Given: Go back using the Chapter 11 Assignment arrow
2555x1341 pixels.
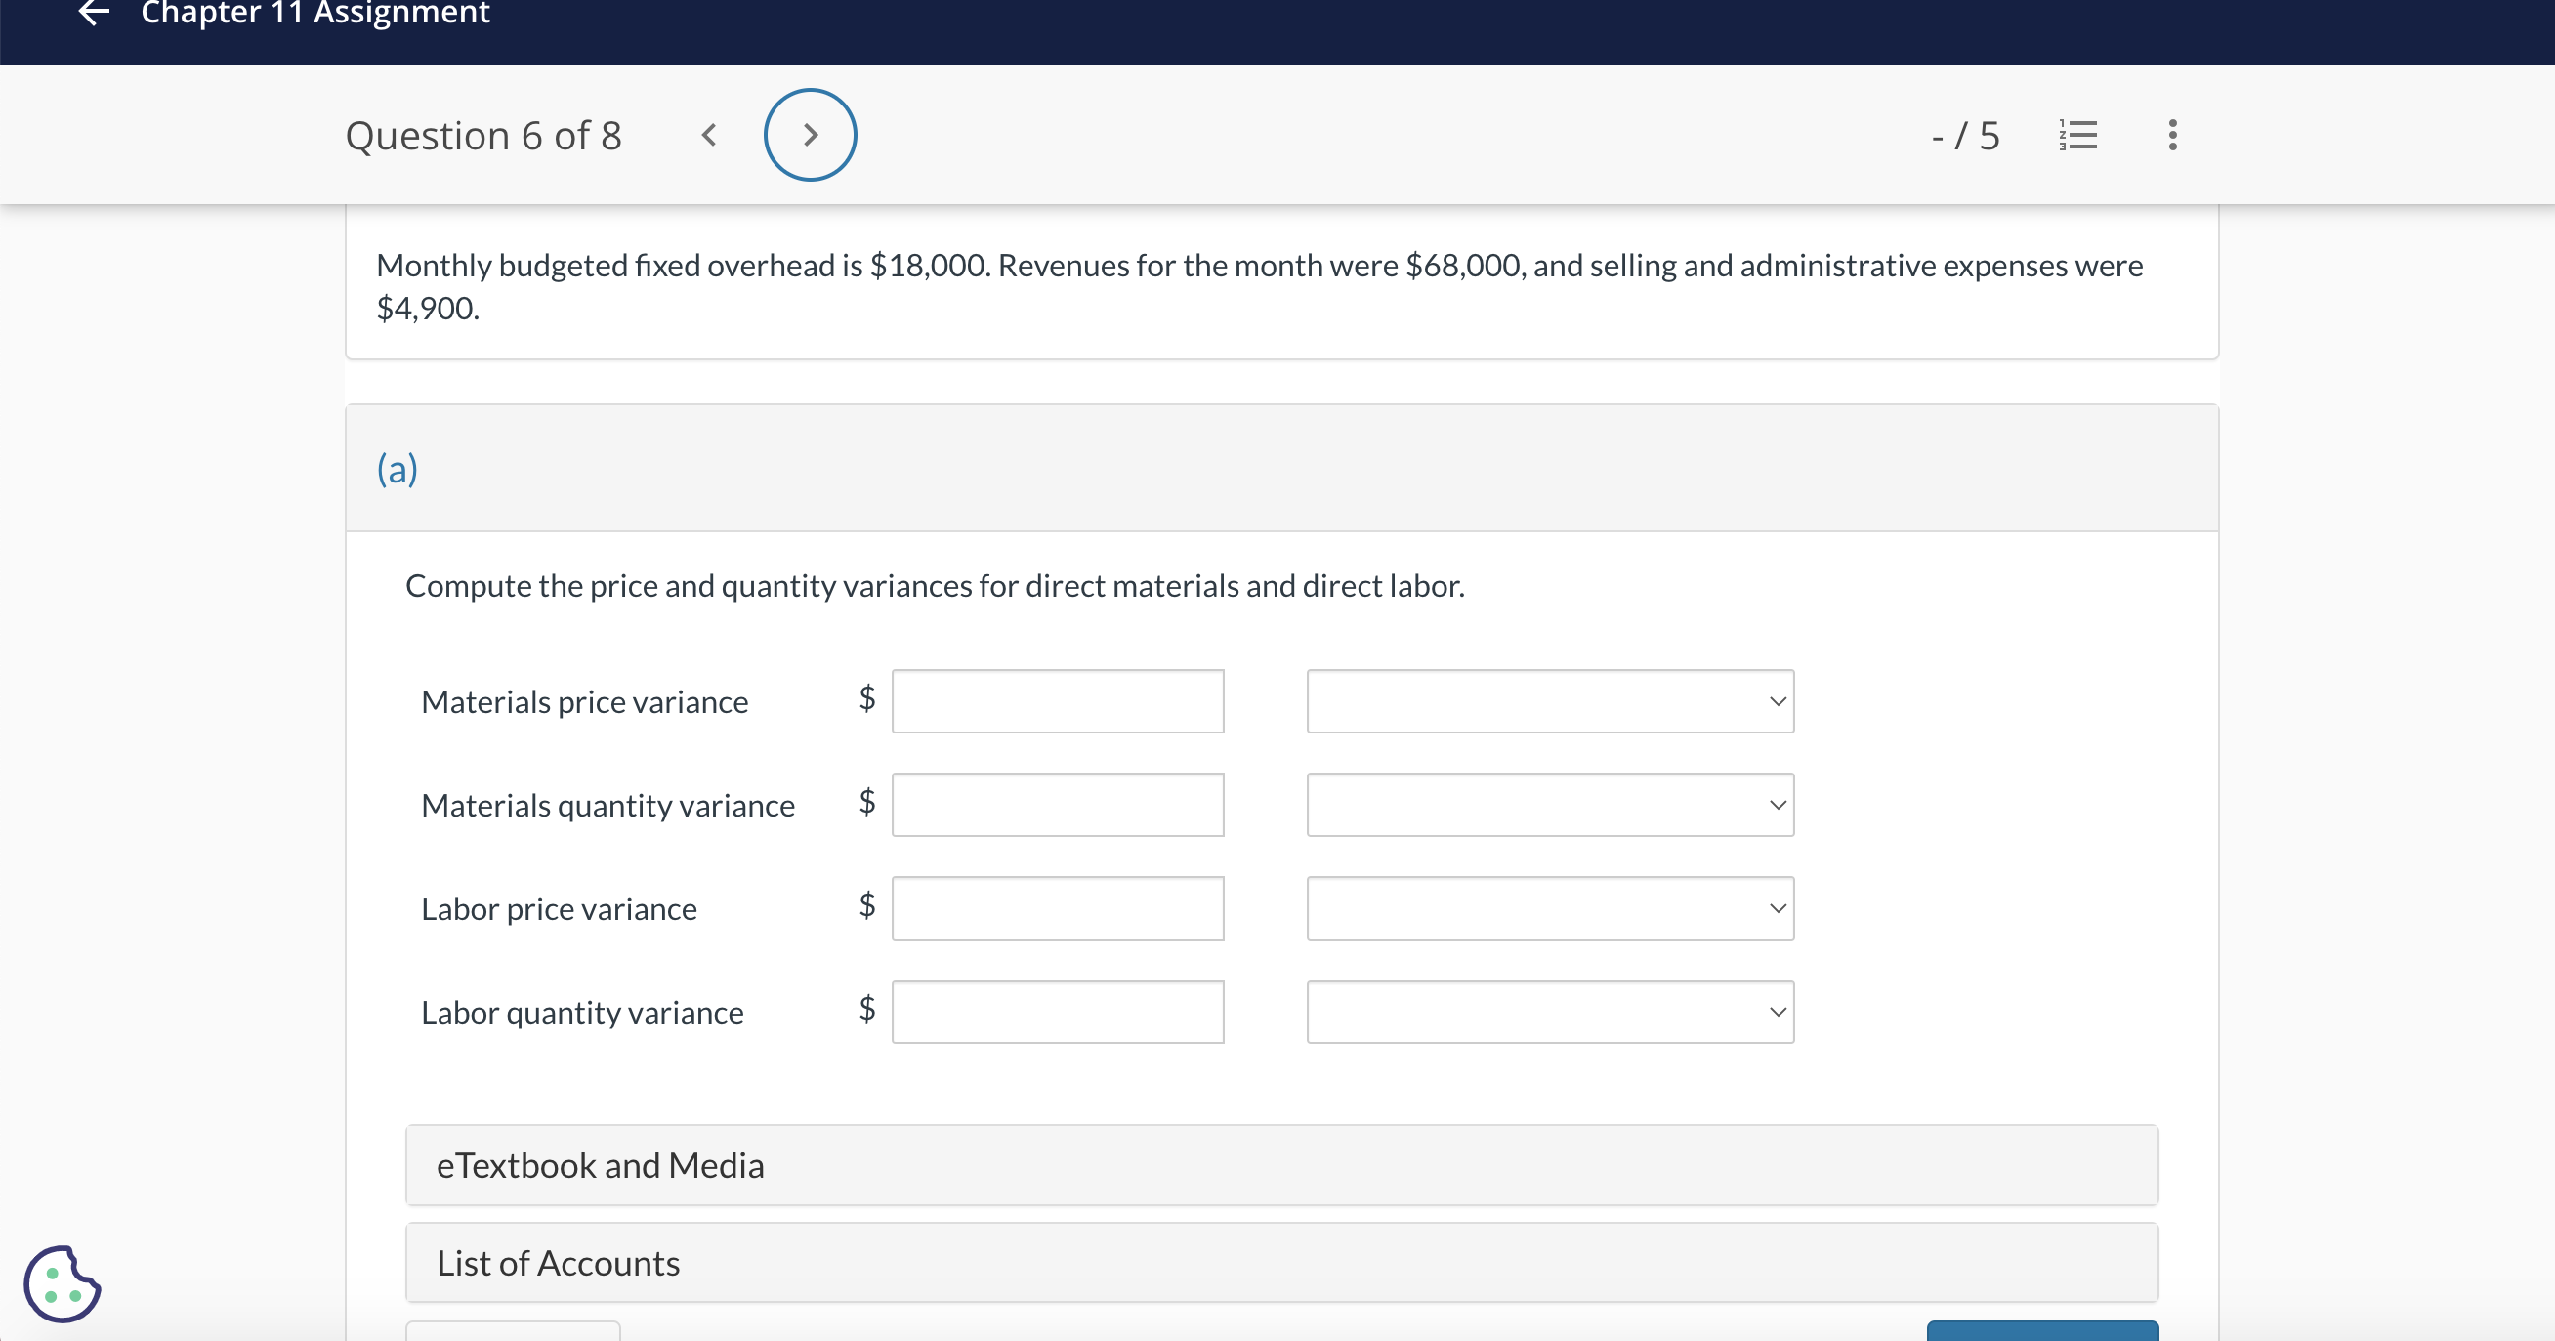Looking at the screenshot, I should tap(93, 13).
